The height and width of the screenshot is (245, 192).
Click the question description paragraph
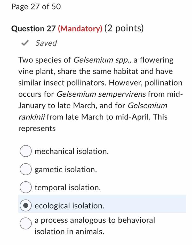[98, 94]
